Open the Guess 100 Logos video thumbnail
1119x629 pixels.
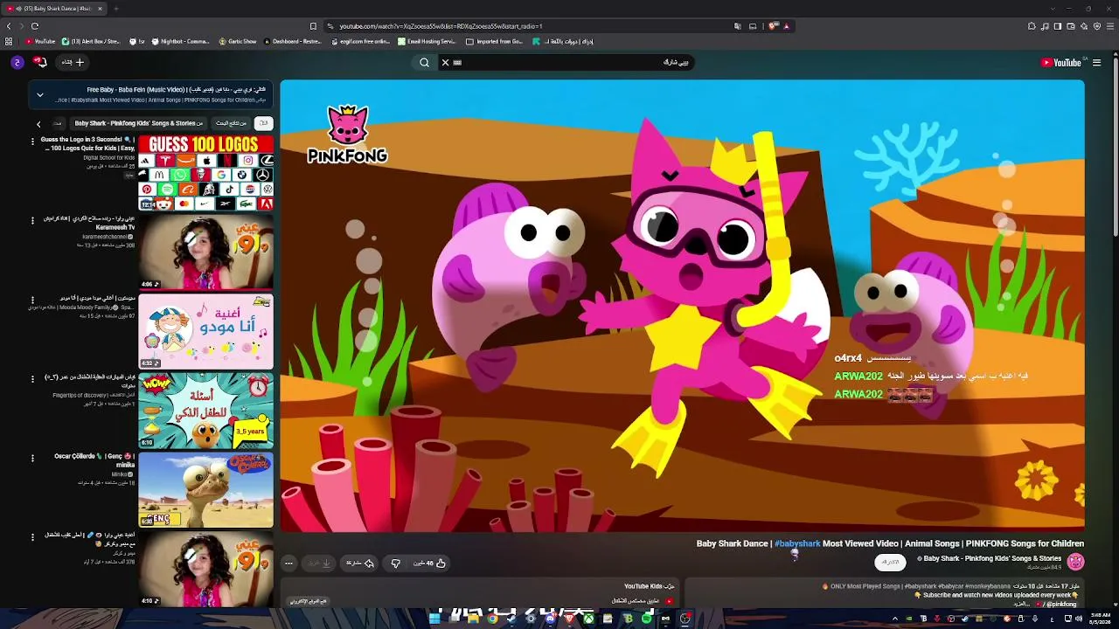point(205,173)
